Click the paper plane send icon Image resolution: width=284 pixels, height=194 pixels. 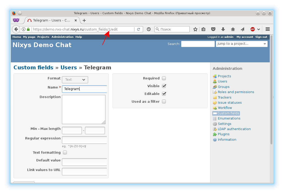[x=243, y=29]
